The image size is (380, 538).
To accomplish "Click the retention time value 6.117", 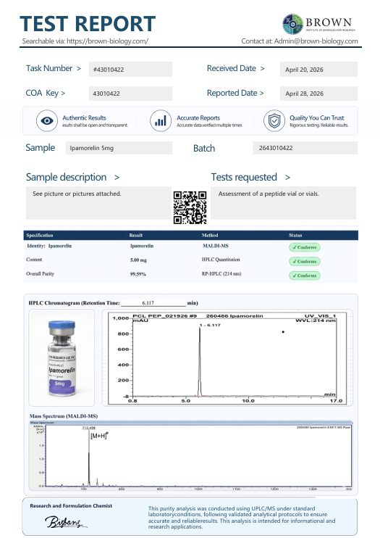I will pos(148,303).
